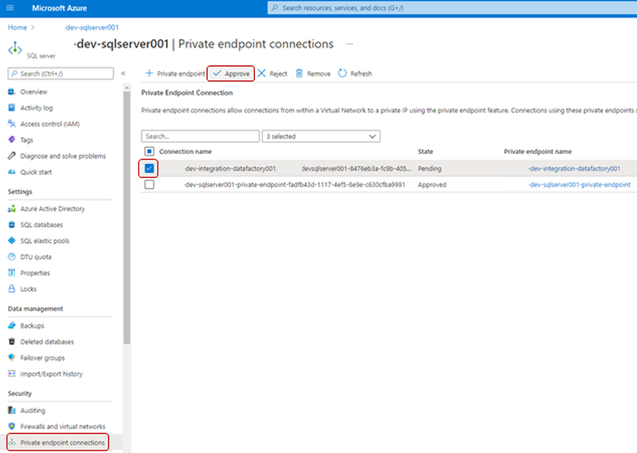Viewport: 637px width, 453px height.
Task: Select the Failover groups menu item
Action: 42,358
